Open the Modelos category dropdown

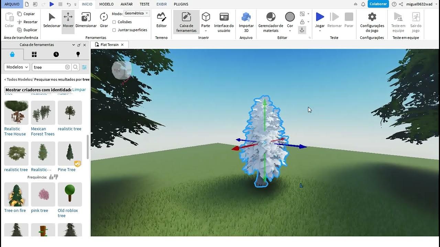17,67
